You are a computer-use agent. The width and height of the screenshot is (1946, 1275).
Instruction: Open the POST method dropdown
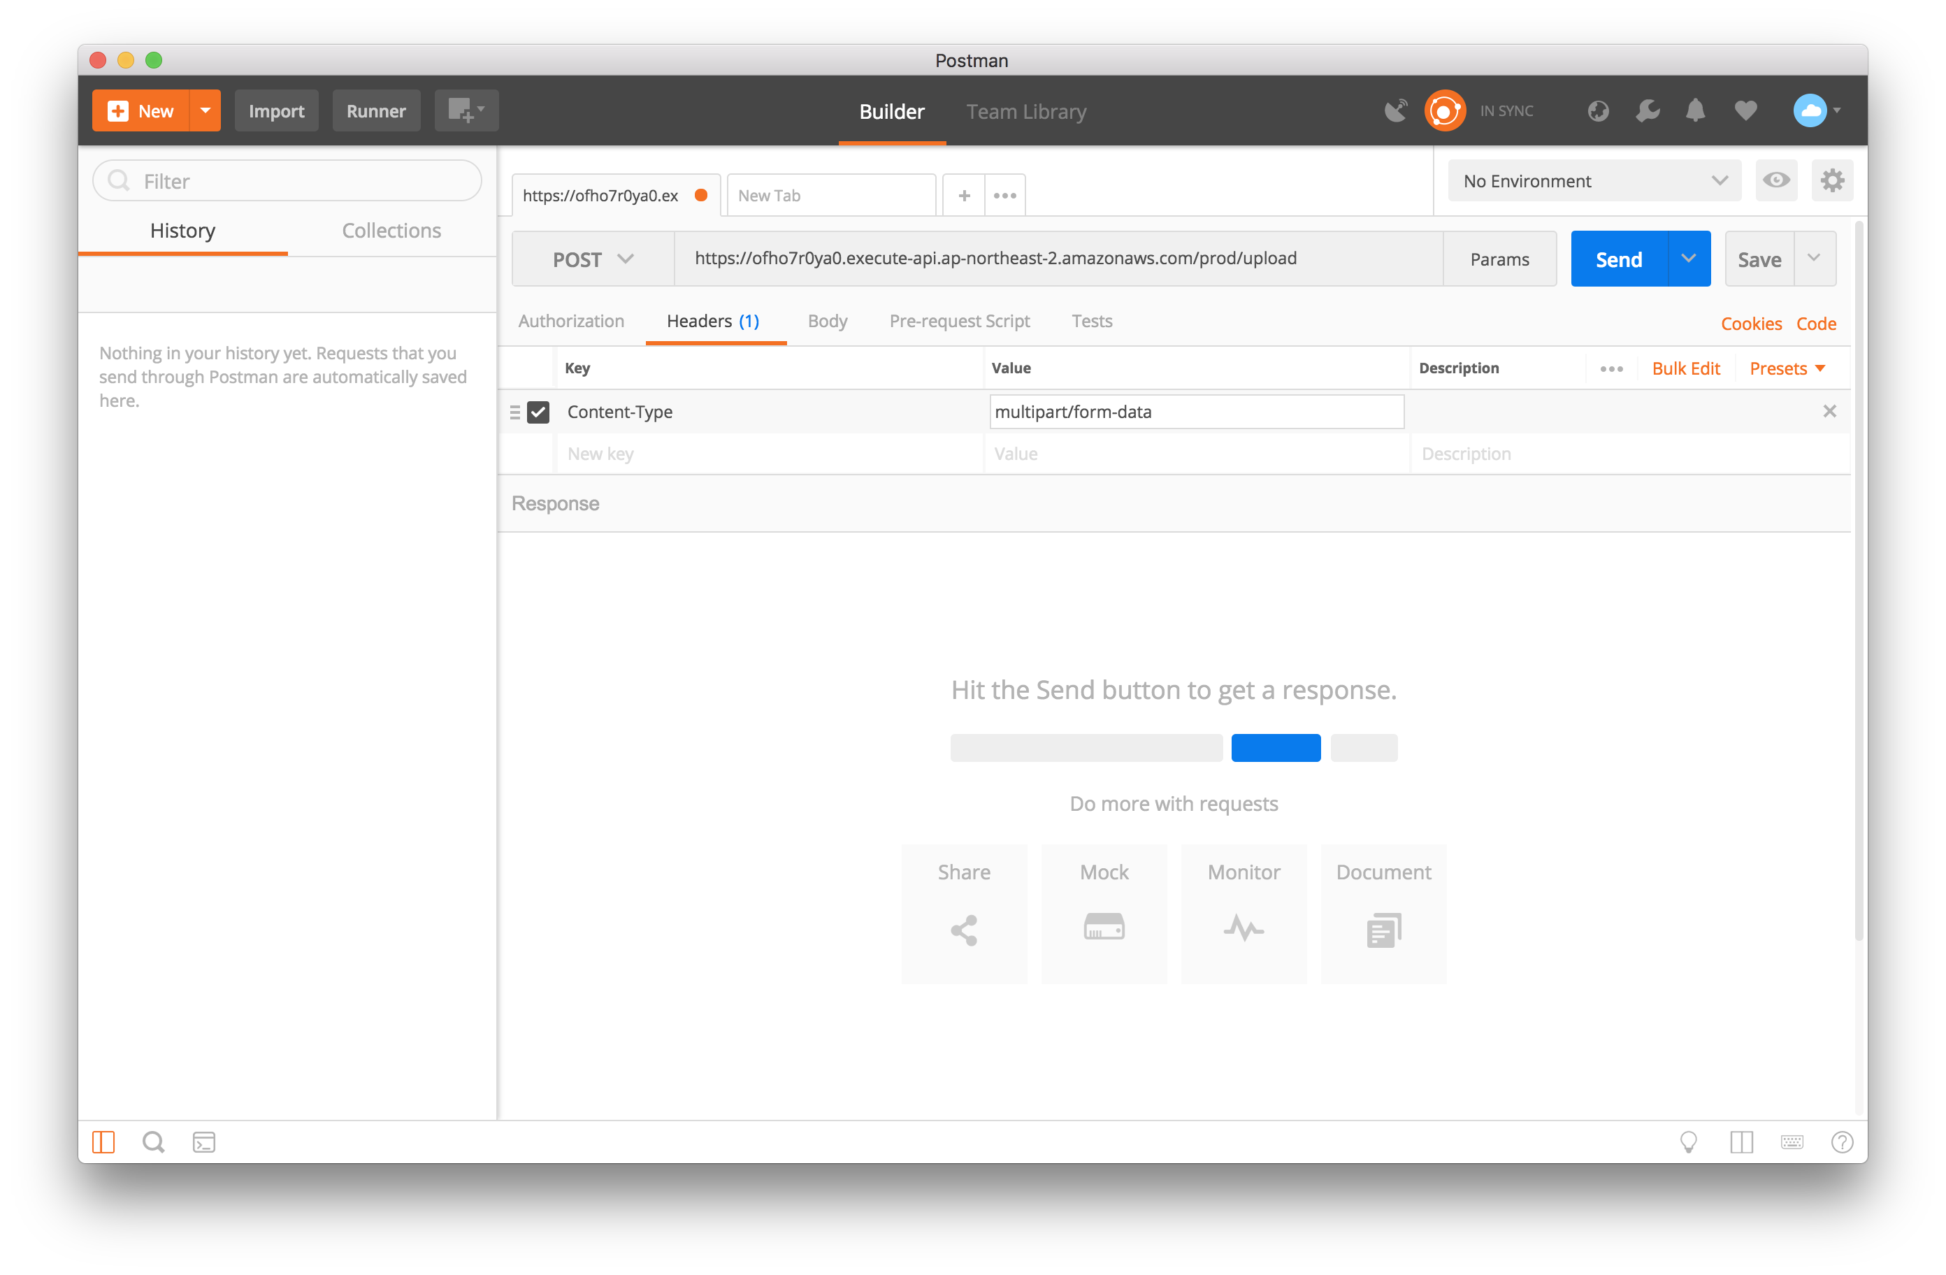tap(593, 259)
